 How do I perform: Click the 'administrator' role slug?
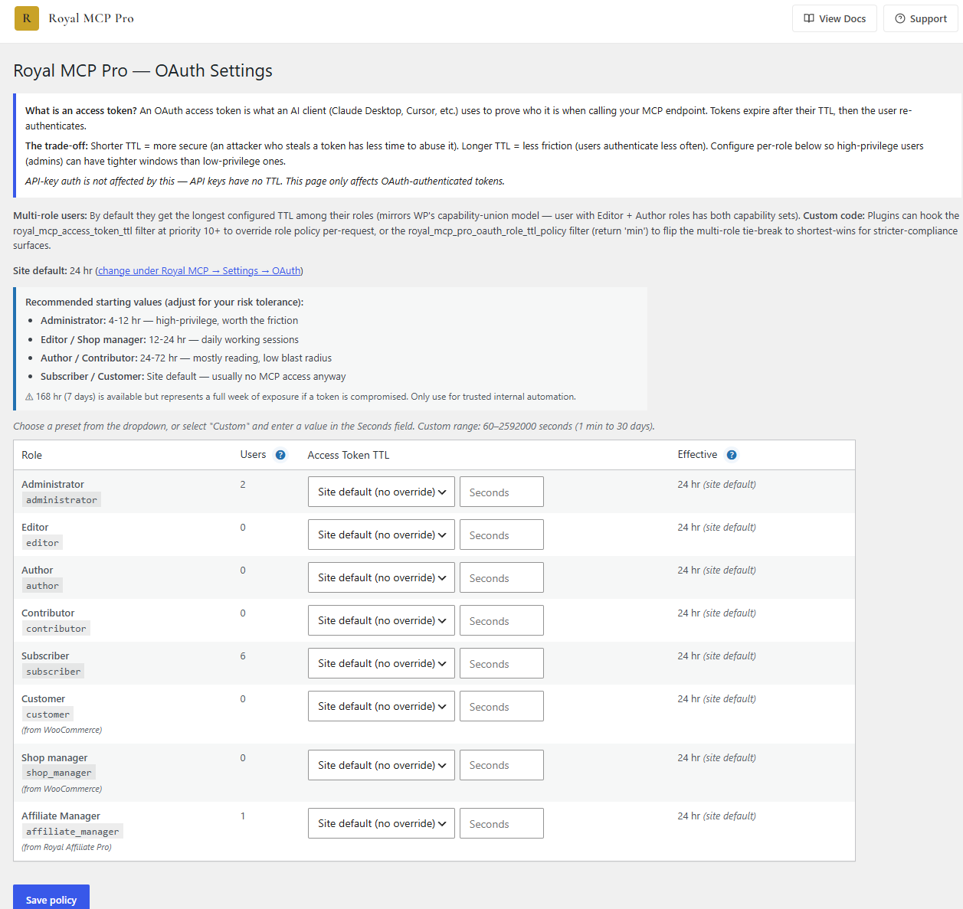pos(61,500)
